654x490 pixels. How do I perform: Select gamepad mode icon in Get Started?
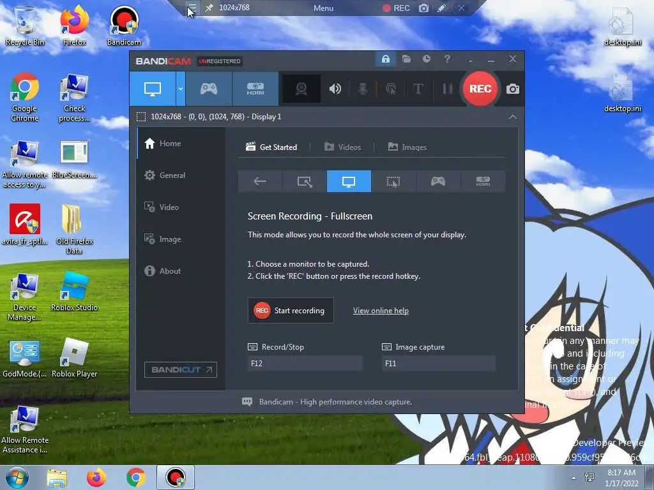pyautogui.click(x=438, y=181)
